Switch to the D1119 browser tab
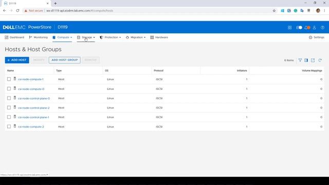This screenshot has height=185, width=329. (26, 4)
